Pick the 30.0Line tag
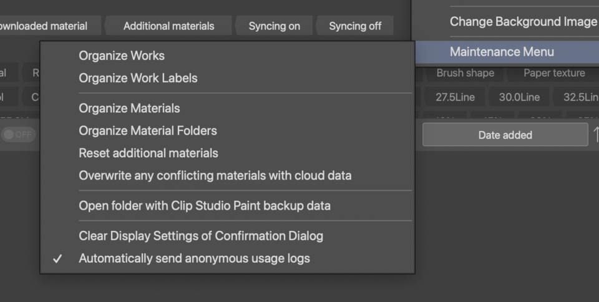Screen dimensions: 599x302 coord(519,97)
